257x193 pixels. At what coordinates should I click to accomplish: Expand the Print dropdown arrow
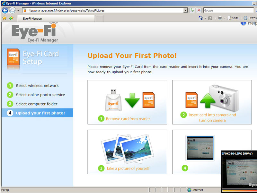pos(225,18)
